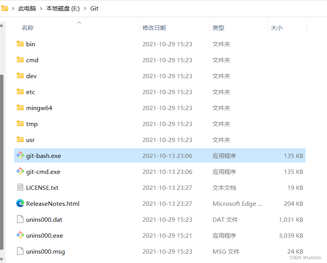This screenshot has height=263, width=327.
Task: Select the unins000.dat file name
Action: 44,219
